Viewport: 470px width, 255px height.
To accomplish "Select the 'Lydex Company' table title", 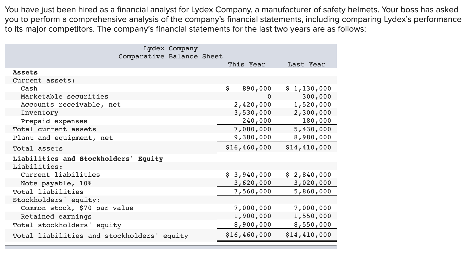I will click(x=170, y=48).
